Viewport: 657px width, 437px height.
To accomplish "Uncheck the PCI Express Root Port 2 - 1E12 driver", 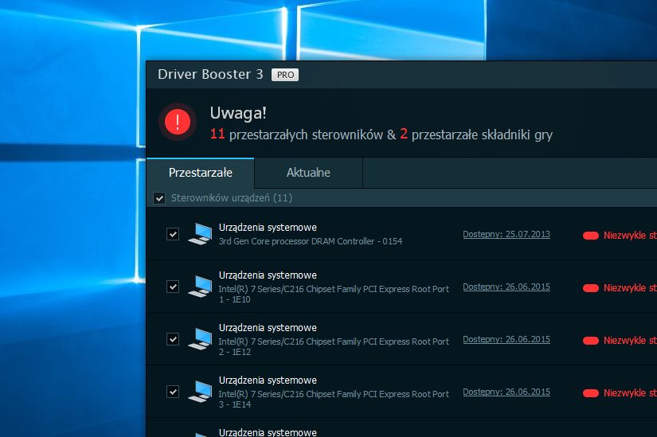I will click(173, 339).
